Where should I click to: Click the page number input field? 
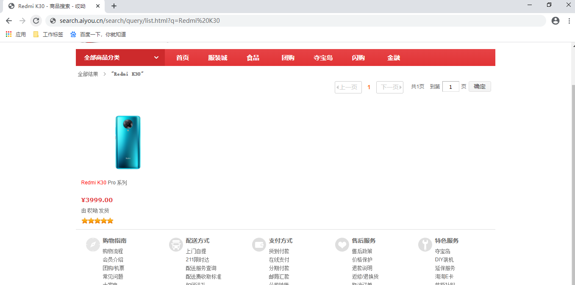point(451,87)
